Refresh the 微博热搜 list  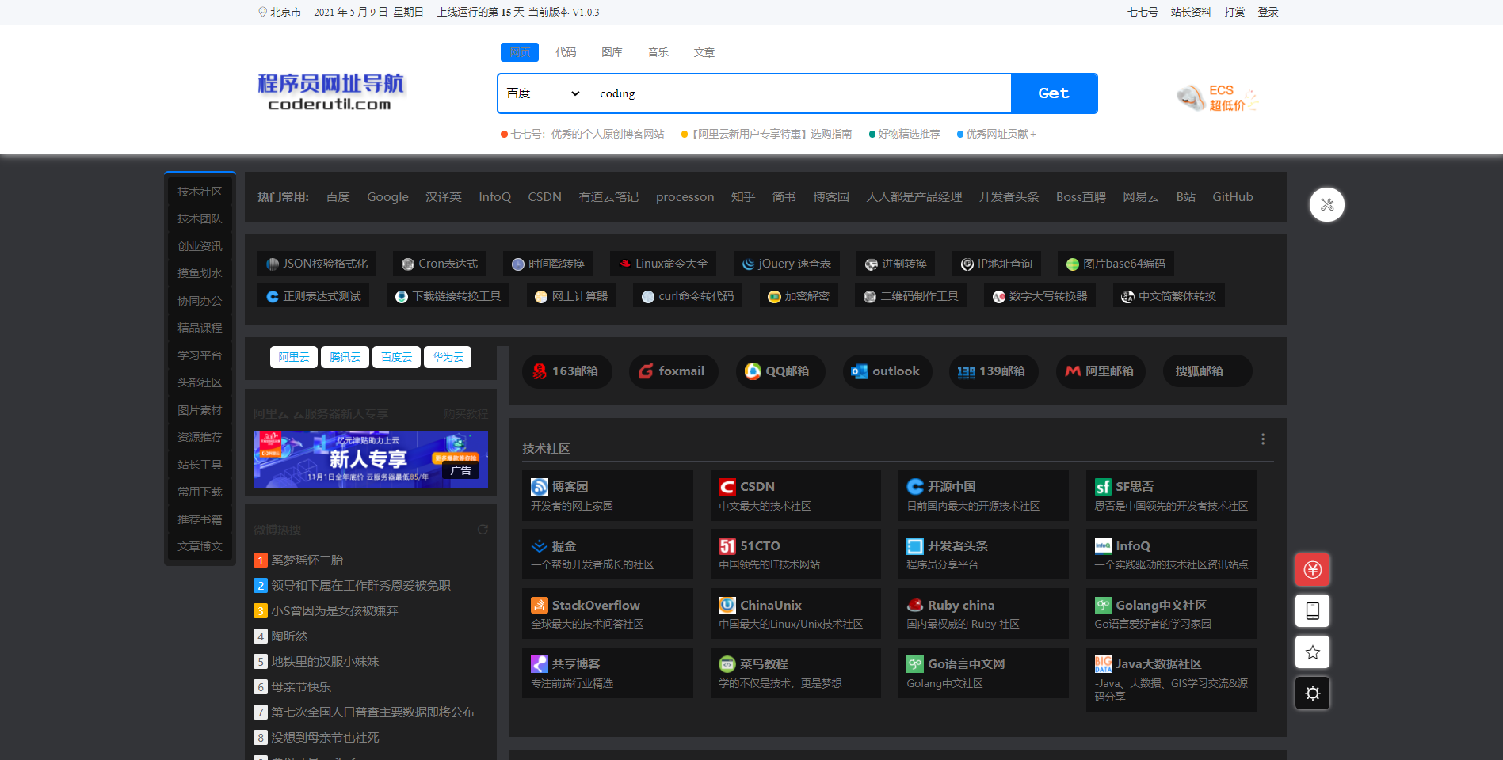[x=483, y=530]
